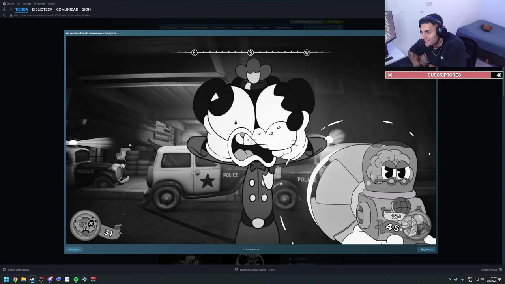Click the store page URL text

pyautogui.click(x=52, y=15)
